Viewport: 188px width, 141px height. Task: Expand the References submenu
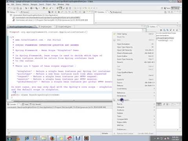[134, 93]
